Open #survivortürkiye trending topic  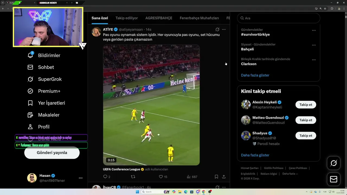coord(255,34)
